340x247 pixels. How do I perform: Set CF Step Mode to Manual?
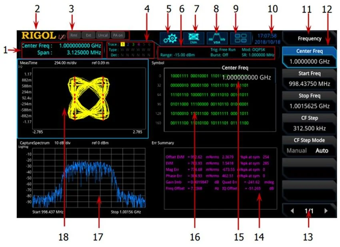point(296,151)
